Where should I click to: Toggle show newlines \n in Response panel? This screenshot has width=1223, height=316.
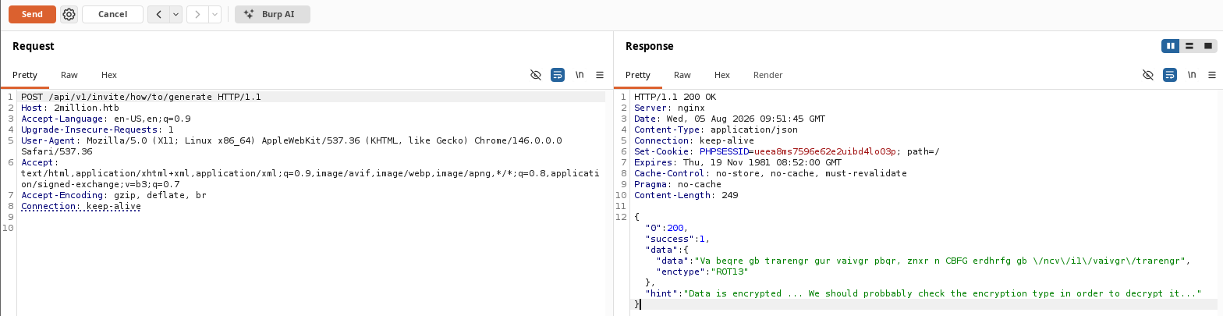click(1192, 75)
